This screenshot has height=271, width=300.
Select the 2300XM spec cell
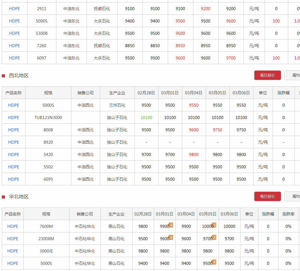46,239
